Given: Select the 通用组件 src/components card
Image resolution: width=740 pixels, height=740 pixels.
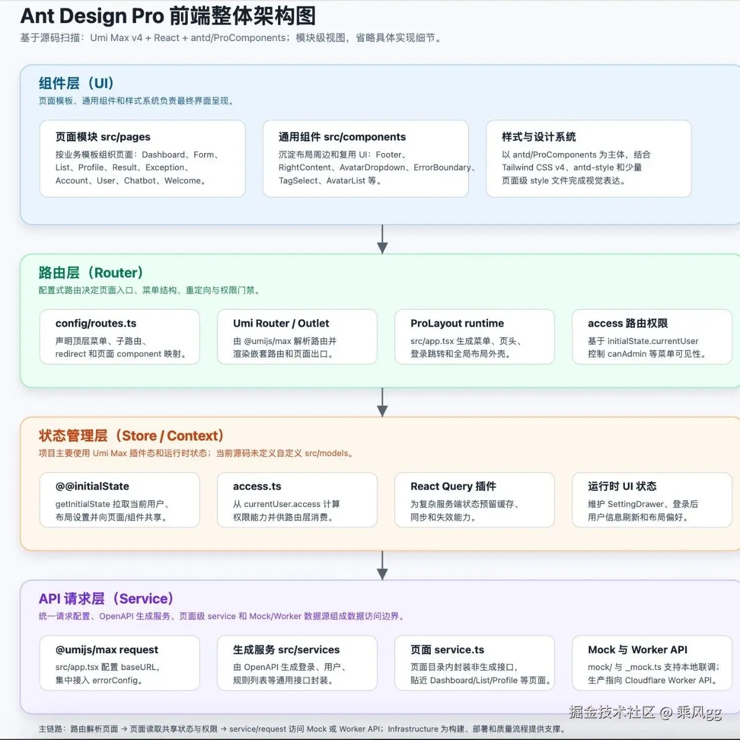Looking at the screenshot, I should coord(365,158).
